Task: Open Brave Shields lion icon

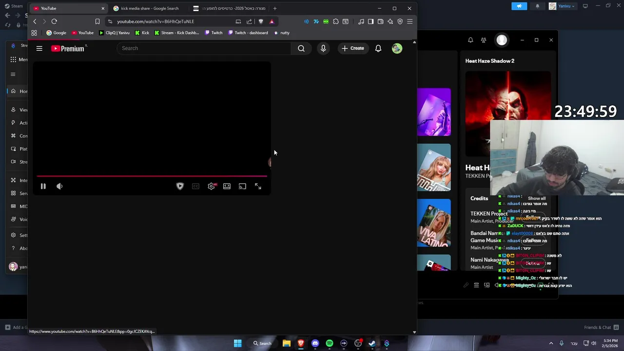Action: point(261,21)
